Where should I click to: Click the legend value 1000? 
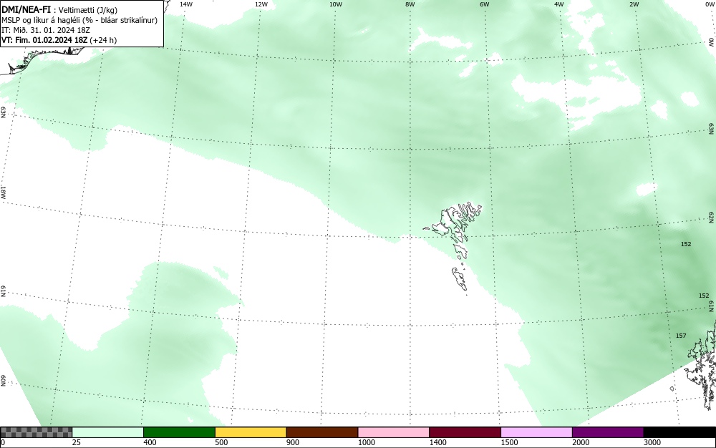(x=367, y=442)
